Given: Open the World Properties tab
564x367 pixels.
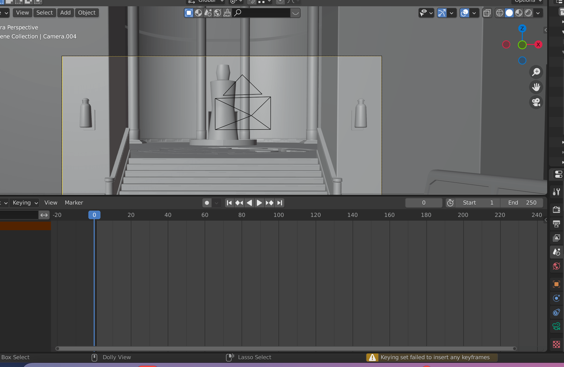Looking at the screenshot, I should [x=556, y=266].
